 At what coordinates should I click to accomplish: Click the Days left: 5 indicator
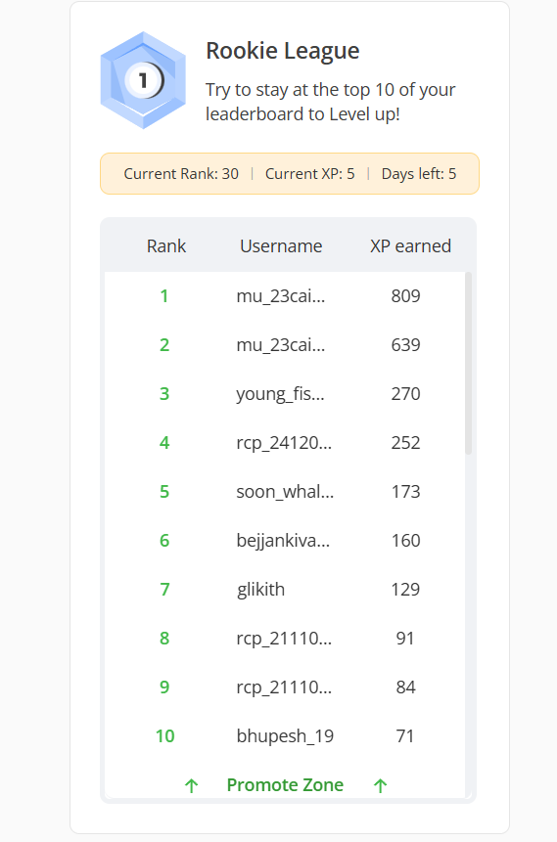[x=419, y=174]
